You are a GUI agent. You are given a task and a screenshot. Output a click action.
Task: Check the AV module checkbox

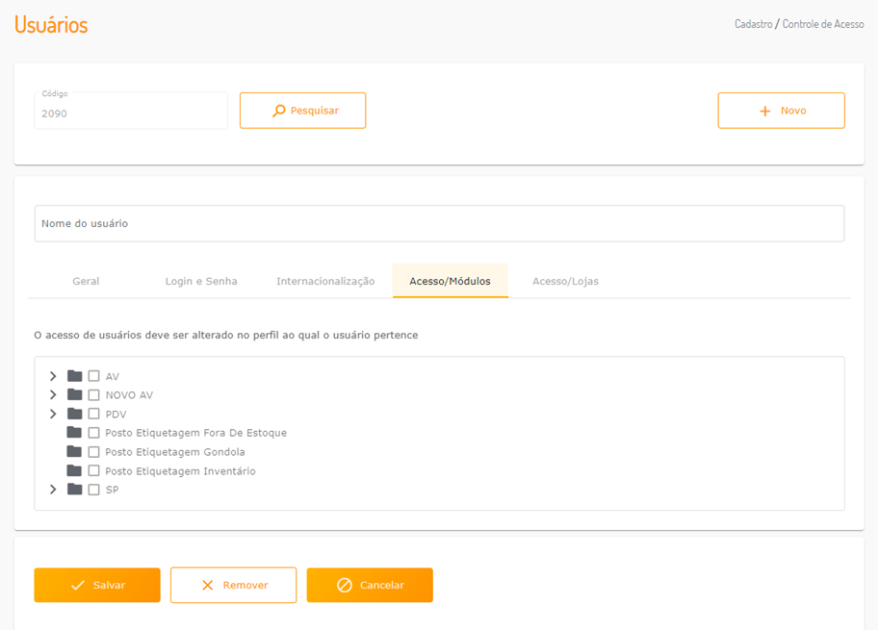pos(94,376)
